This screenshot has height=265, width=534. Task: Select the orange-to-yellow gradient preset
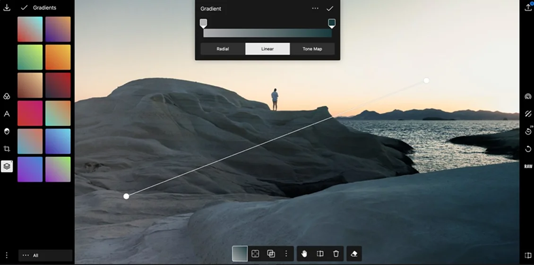tap(58, 57)
